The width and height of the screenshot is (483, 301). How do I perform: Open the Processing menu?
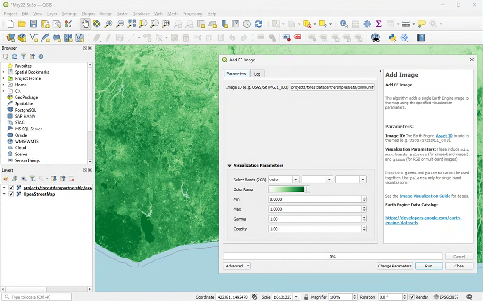coord(192,14)
